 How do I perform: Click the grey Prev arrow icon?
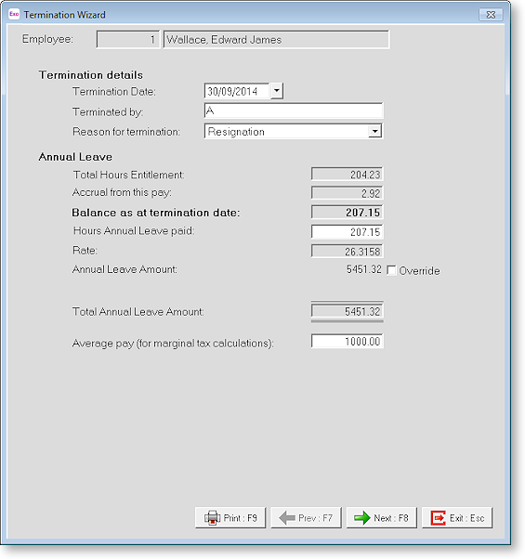287,517
